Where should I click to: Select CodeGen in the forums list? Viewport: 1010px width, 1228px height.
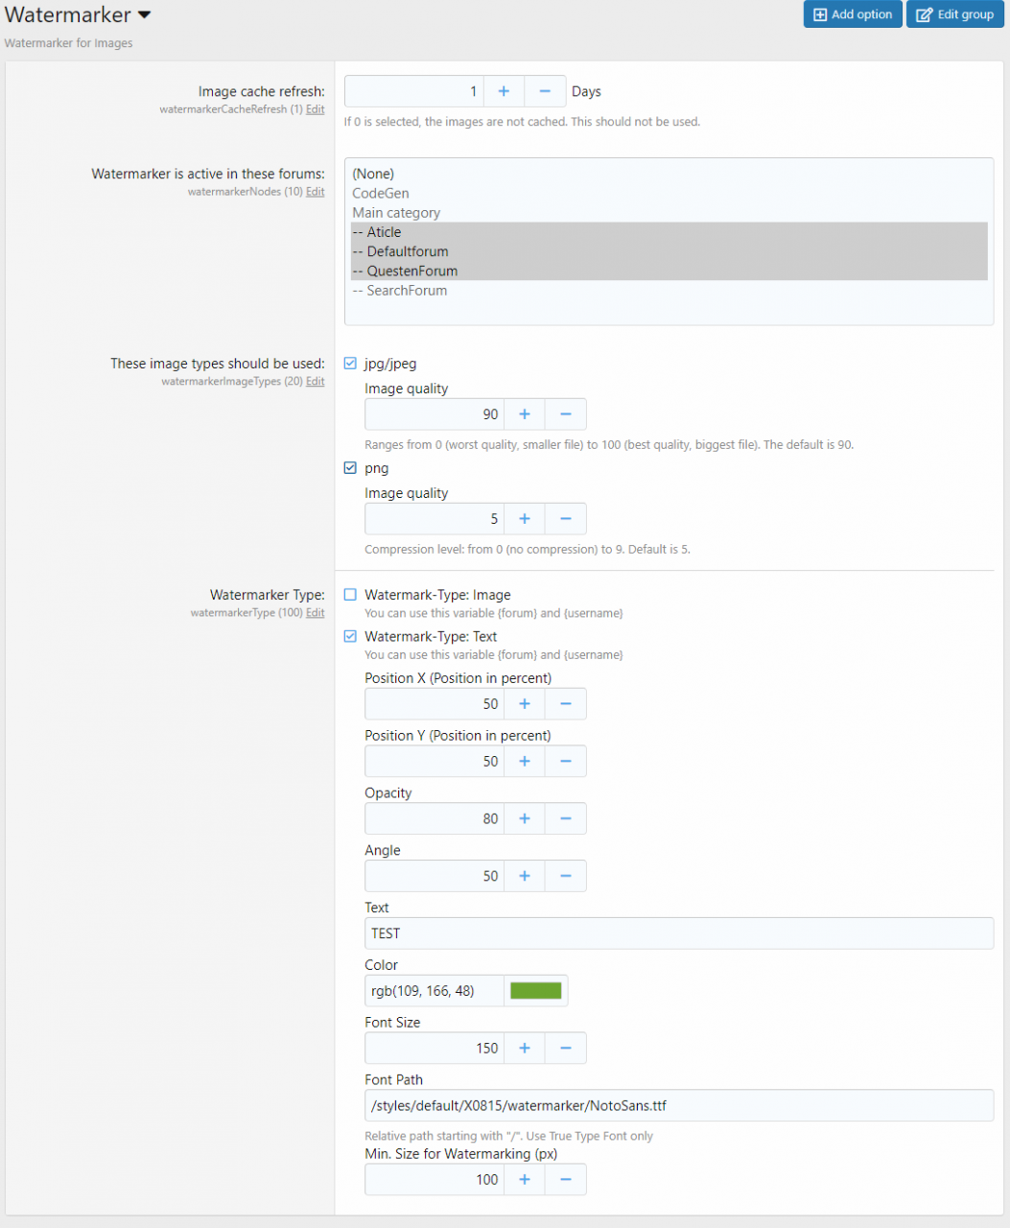point(381,194)
